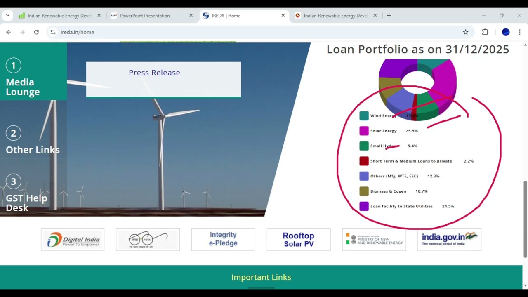Click the 25.5% Solar Energy value
The height and width of the screenshot is (297, 528).
click(412, 131)
